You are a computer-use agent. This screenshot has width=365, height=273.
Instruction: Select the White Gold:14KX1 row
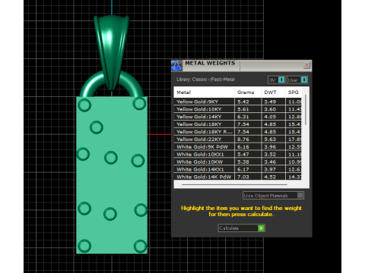tap(238, 169)
